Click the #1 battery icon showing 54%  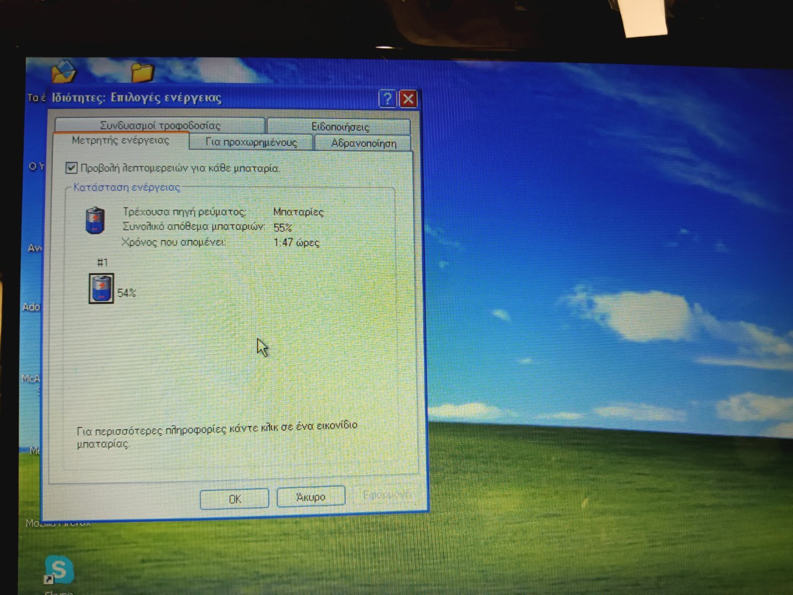(x=101, y=288)
